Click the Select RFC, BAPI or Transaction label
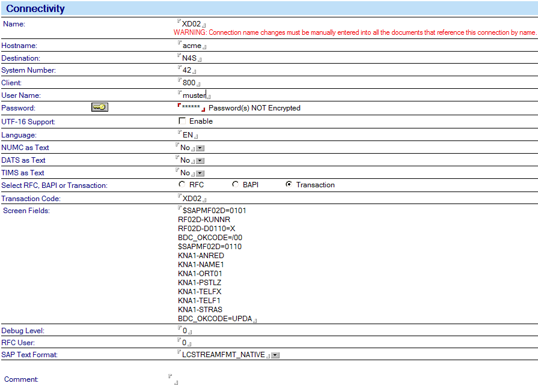This screenshot has width=538, height=386. pyautogui.click(x=54, y=185)
